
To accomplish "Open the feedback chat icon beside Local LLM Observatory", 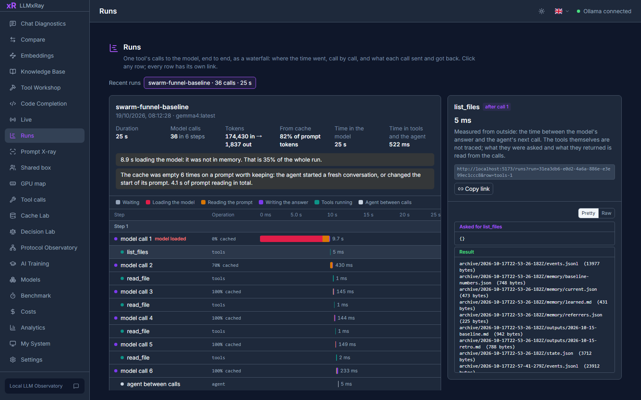I will [76, 386].
